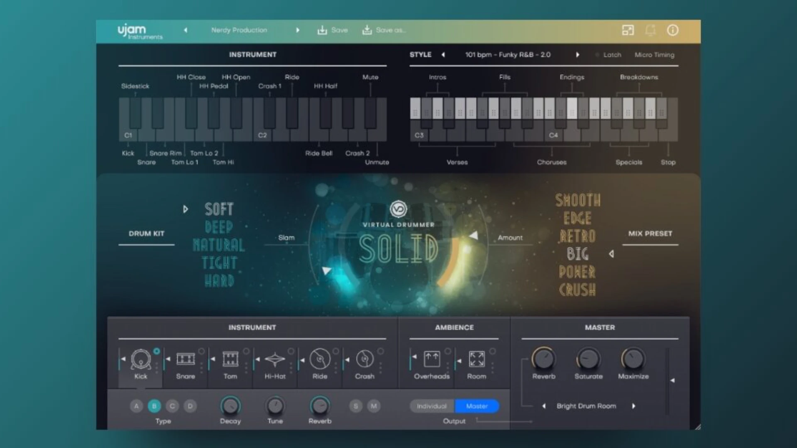This screenshot has width=797, height=448.
Task: Solo the instrument with S button
Action: (356, 406)
